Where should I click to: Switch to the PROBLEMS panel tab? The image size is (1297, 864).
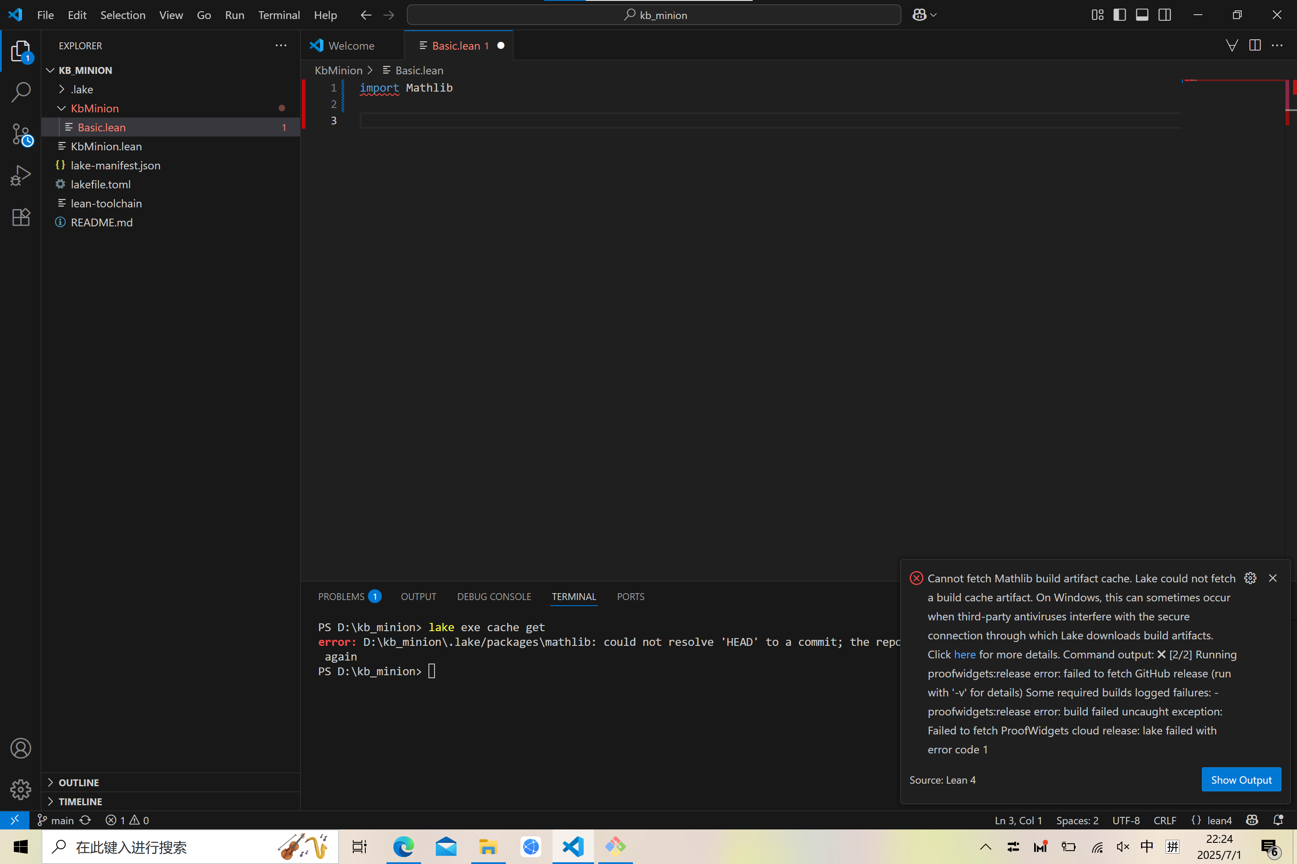point(342,597)
